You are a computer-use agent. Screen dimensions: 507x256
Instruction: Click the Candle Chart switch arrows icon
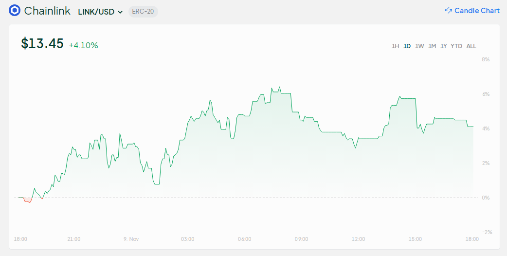pos(448,11)
